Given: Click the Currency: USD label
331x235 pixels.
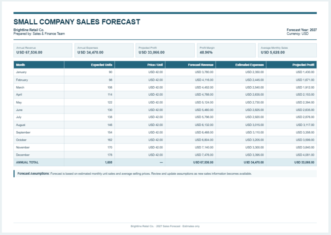Looking at the screenshot, I should 297,34.
